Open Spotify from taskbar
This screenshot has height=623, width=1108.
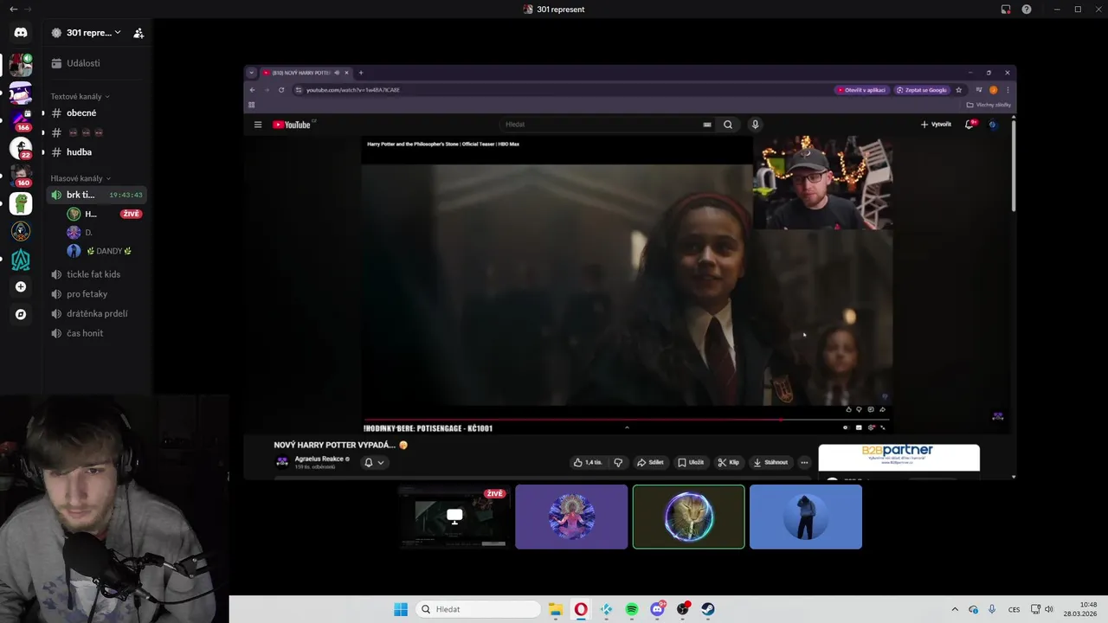pos(632,609)
